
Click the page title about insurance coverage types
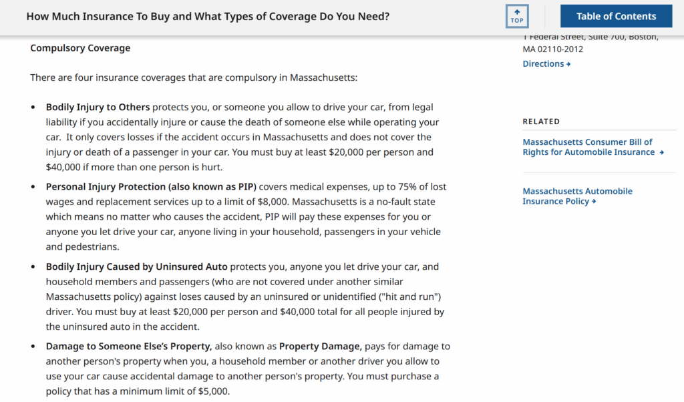(208, 16)
